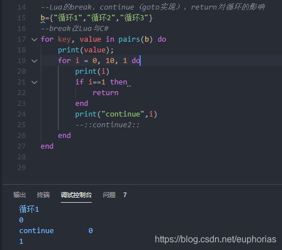Click print(value); on line 18
This screenshot has height=250, width=282.
click(86, 50)
